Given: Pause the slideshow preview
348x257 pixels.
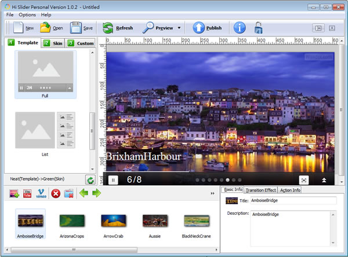Looking at the screenshot, I should pyautogui.click(x=114, y=180).
